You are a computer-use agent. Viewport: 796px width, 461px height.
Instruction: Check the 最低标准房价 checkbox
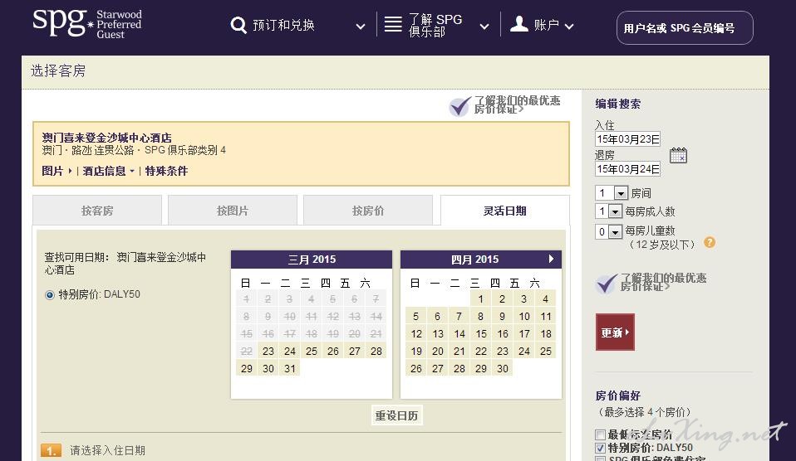[600, 434]
